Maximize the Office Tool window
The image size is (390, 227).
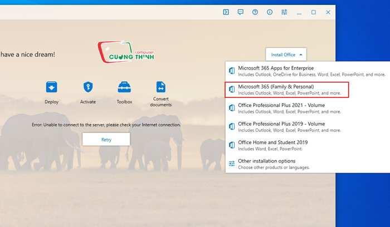pos(314,12)
